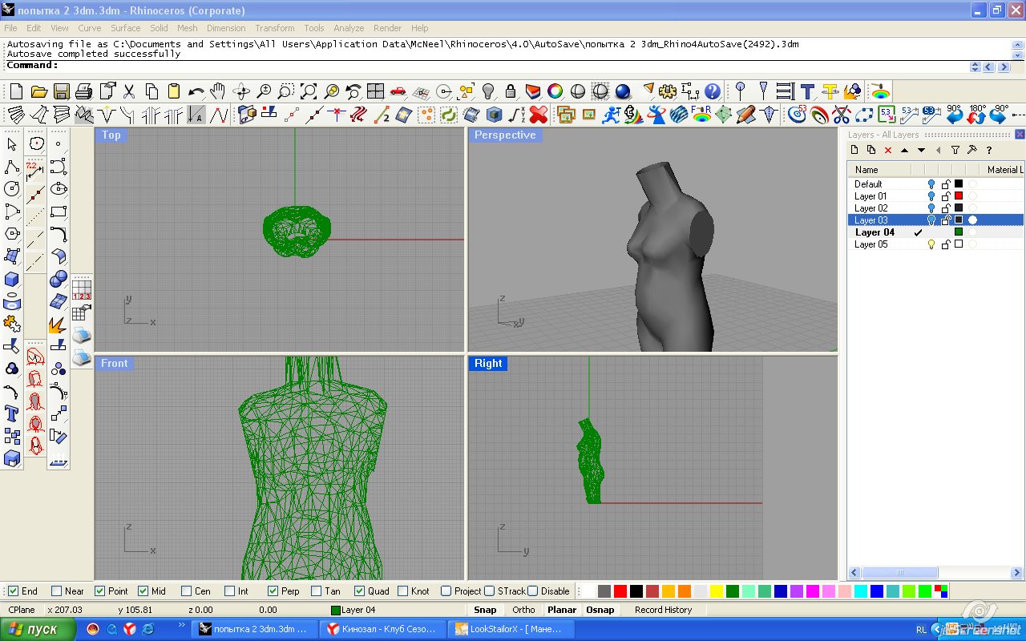Move layer down with the down arrow
1026x641 pixels.
[921, 150]
